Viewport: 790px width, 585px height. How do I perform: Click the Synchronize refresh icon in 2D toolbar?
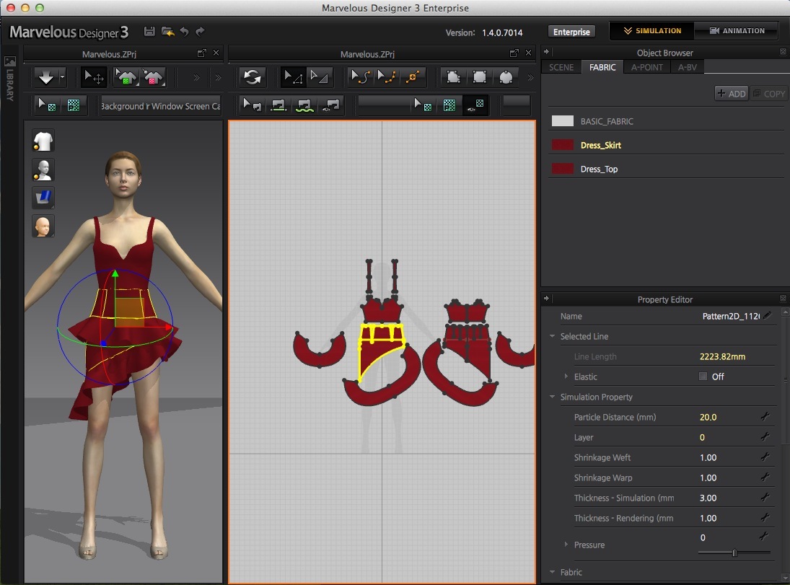click(x=253, y=76)
